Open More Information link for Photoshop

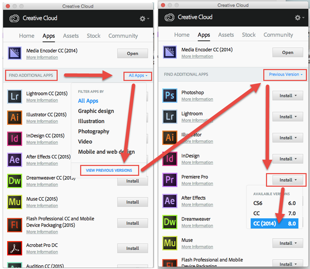[x=198, y=99]
